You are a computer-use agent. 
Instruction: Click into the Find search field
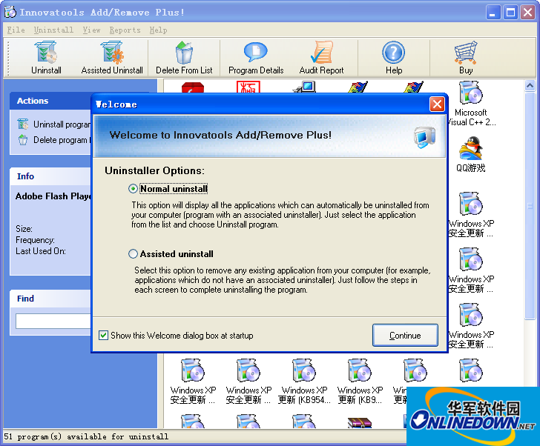(x=53, y=322)
